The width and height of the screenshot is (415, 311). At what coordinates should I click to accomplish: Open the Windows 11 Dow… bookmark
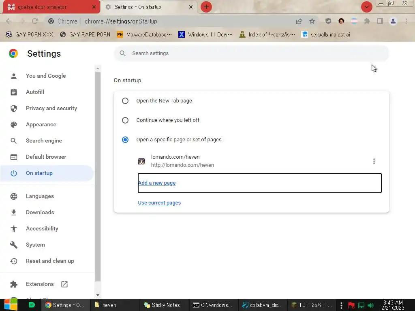pos(205,35)
